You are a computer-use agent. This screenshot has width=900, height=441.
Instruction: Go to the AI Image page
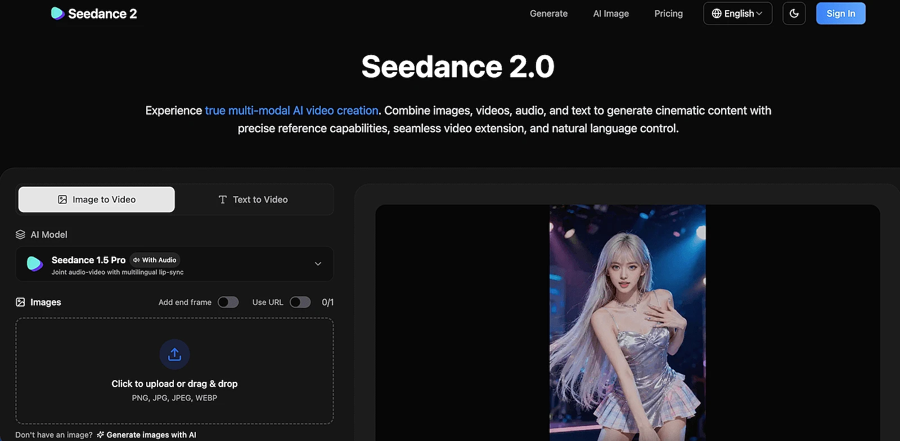point(611,13)
